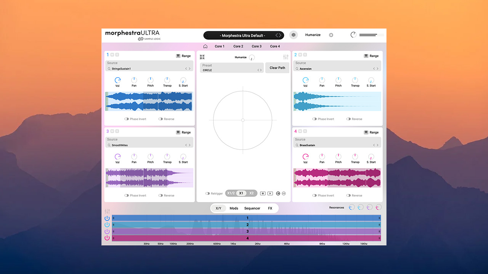This screenshot has width=488, height=274.
Task: Open the Core 3 tab
Action: (257, 46)
